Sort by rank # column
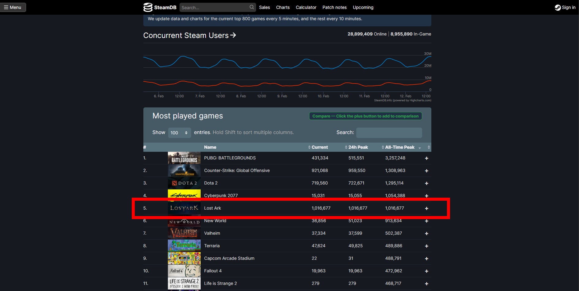579x291 pixels. pyautogui.click(x=145, y=147)
